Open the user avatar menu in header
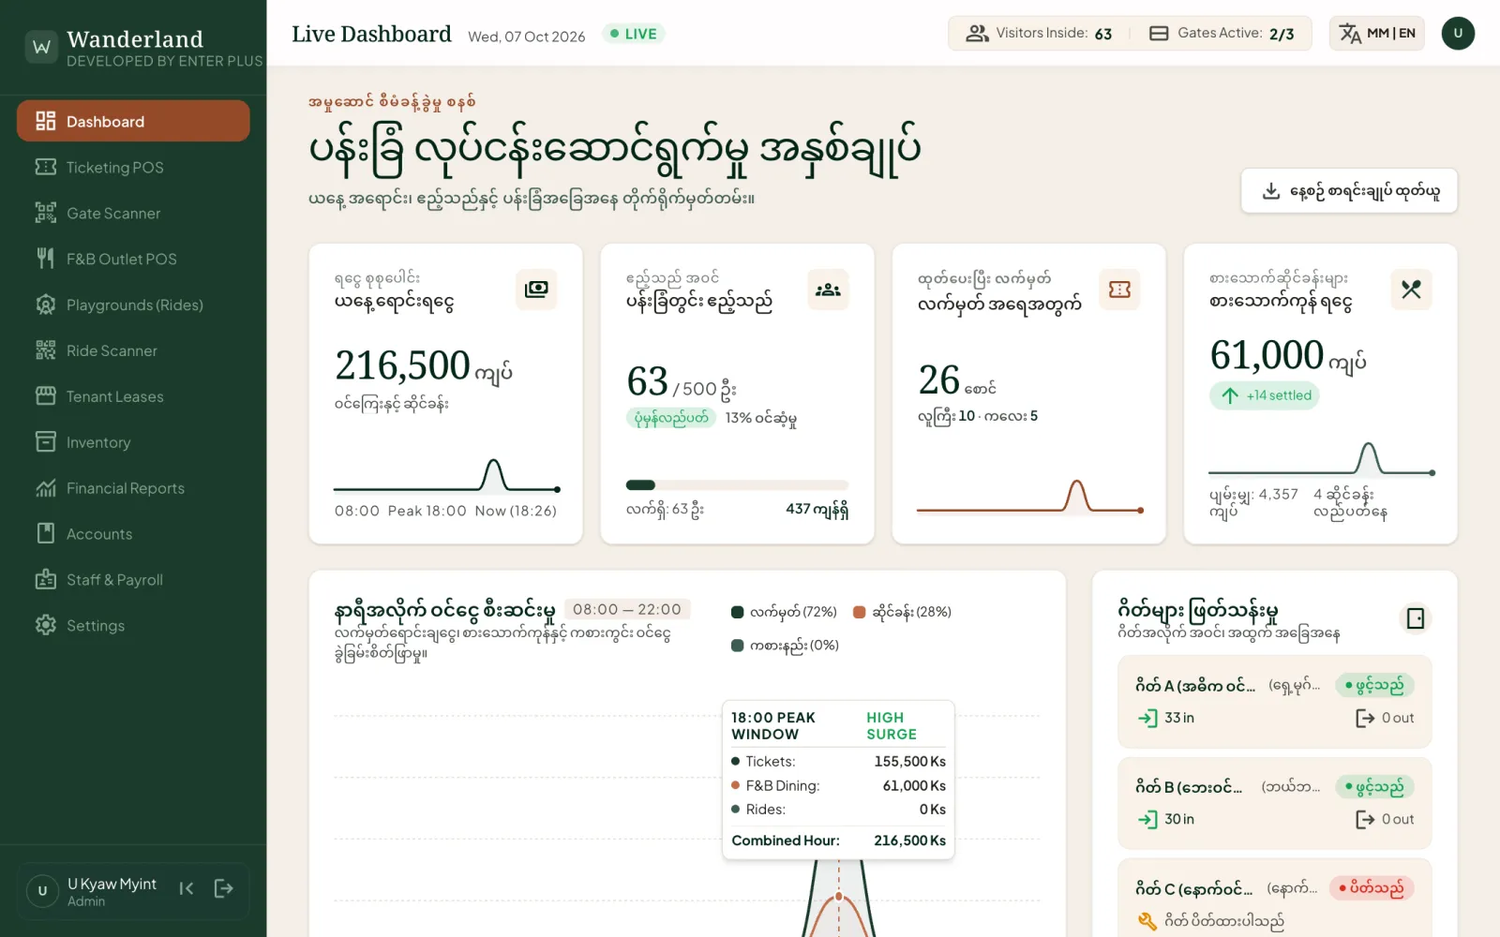 click(x=1458, y=34)
